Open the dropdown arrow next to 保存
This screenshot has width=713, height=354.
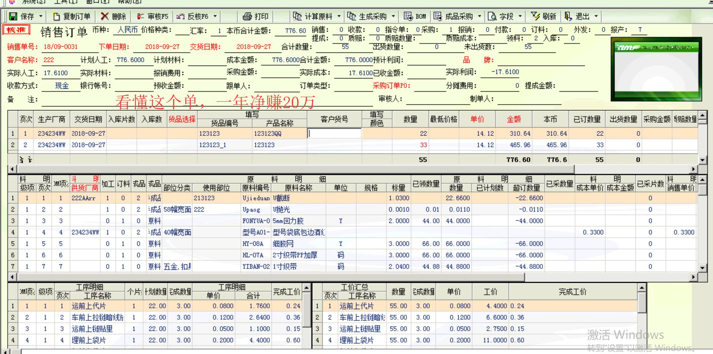[41, 16]
